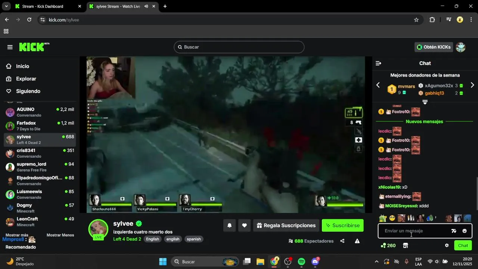Open supremo_lord channel in sidebar
Screen dimensions: 478x269
40,167
